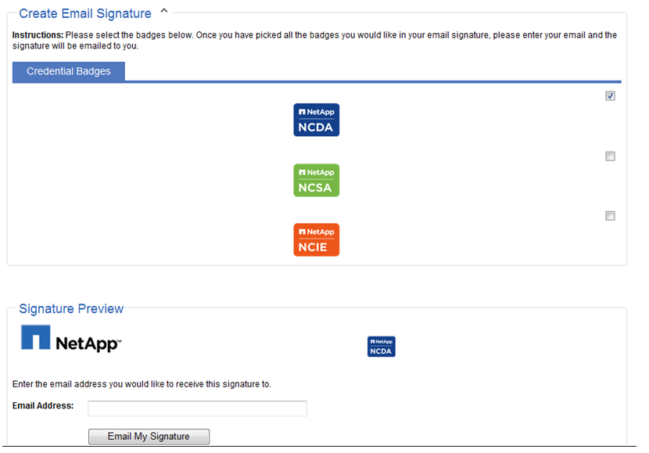This screenshot has height=453, width=649.
Task: Click the bold Instructions label
Action: coord(38,35)
